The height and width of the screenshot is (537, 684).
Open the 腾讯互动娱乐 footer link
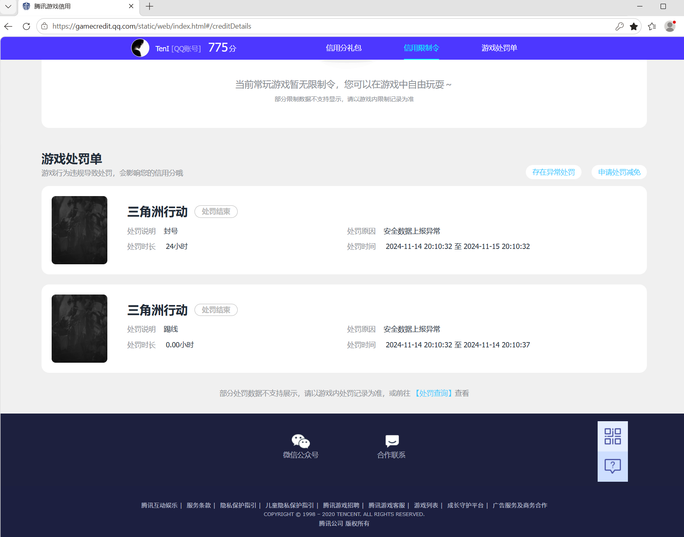[x=159, y=506]
